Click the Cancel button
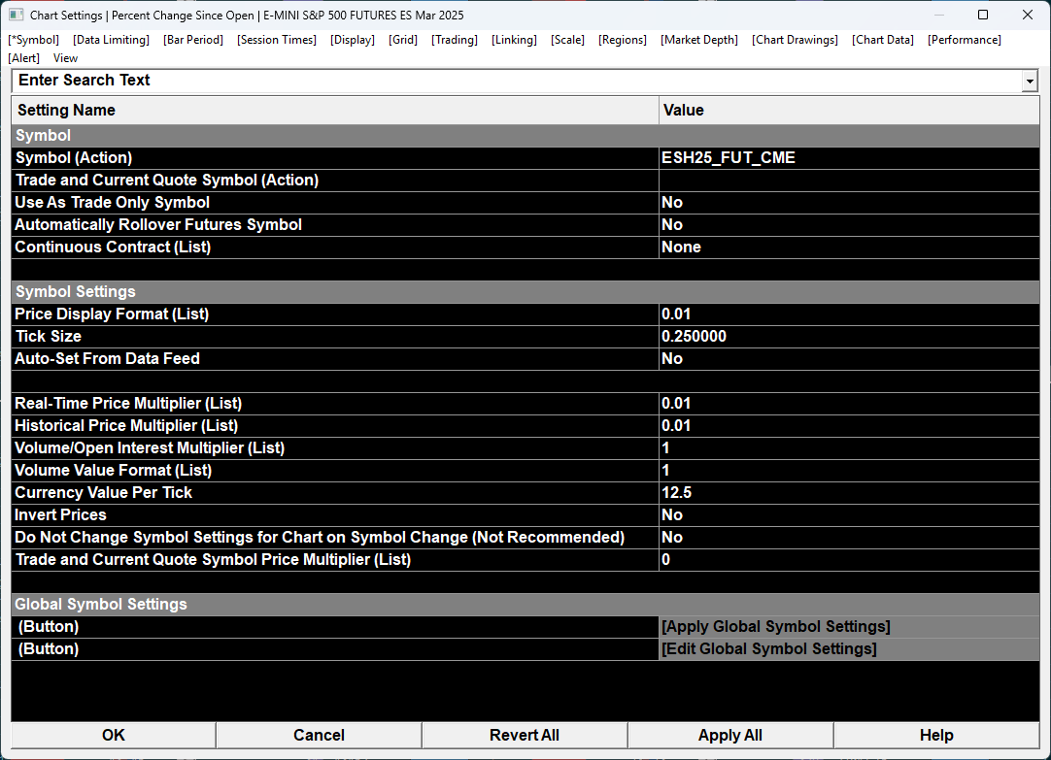1051x760 pixels. pyautogui.click(x=319, y=735)
